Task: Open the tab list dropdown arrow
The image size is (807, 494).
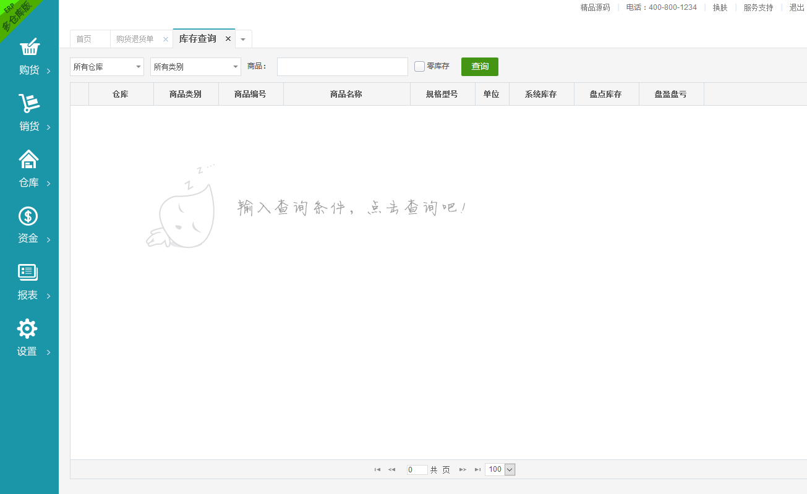Action: 243,39
